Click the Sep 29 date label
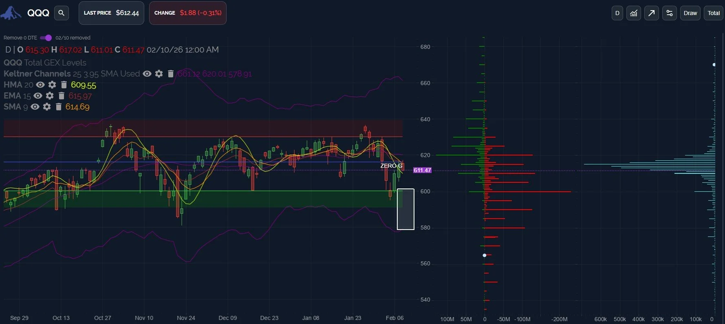Screen dimensions: 725x324 19,318
